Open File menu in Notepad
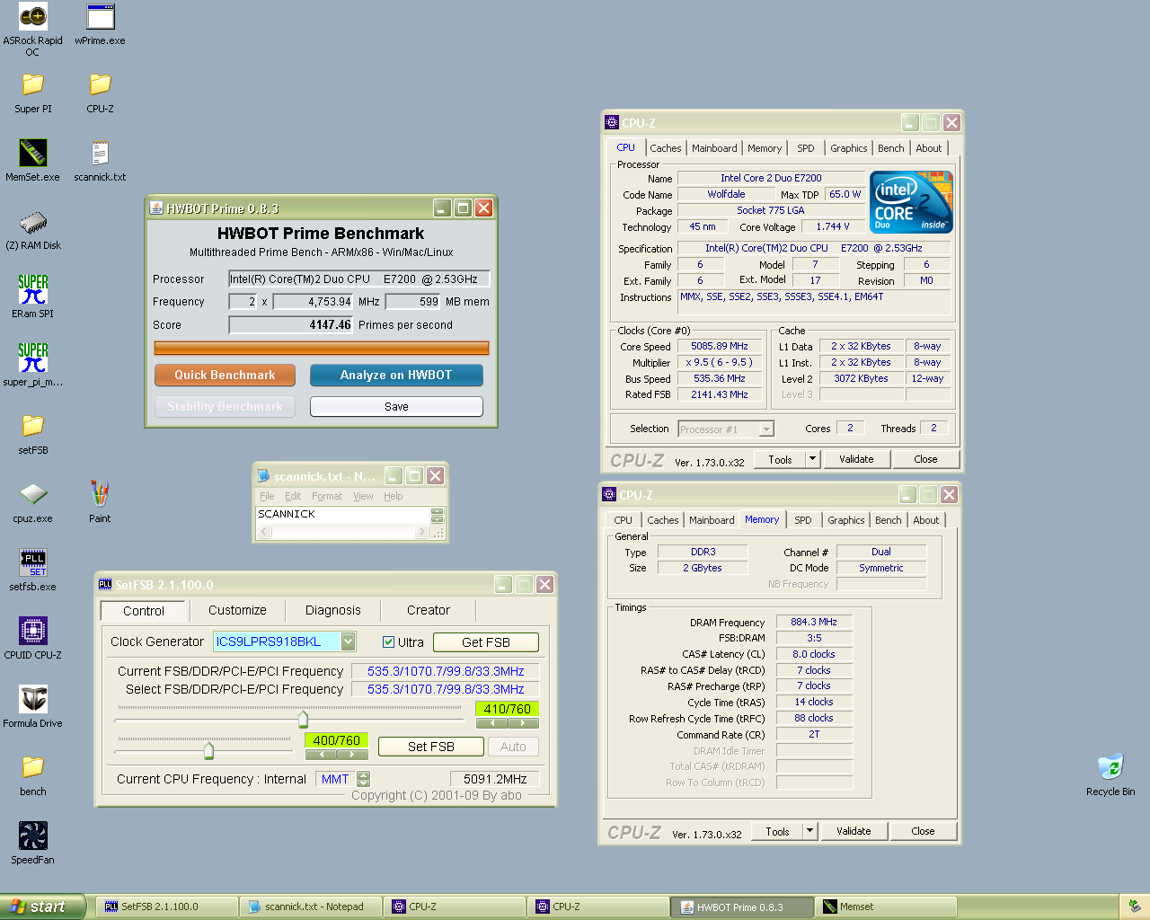This screenshot has width=1150, height=920. [x=267, y=496]
